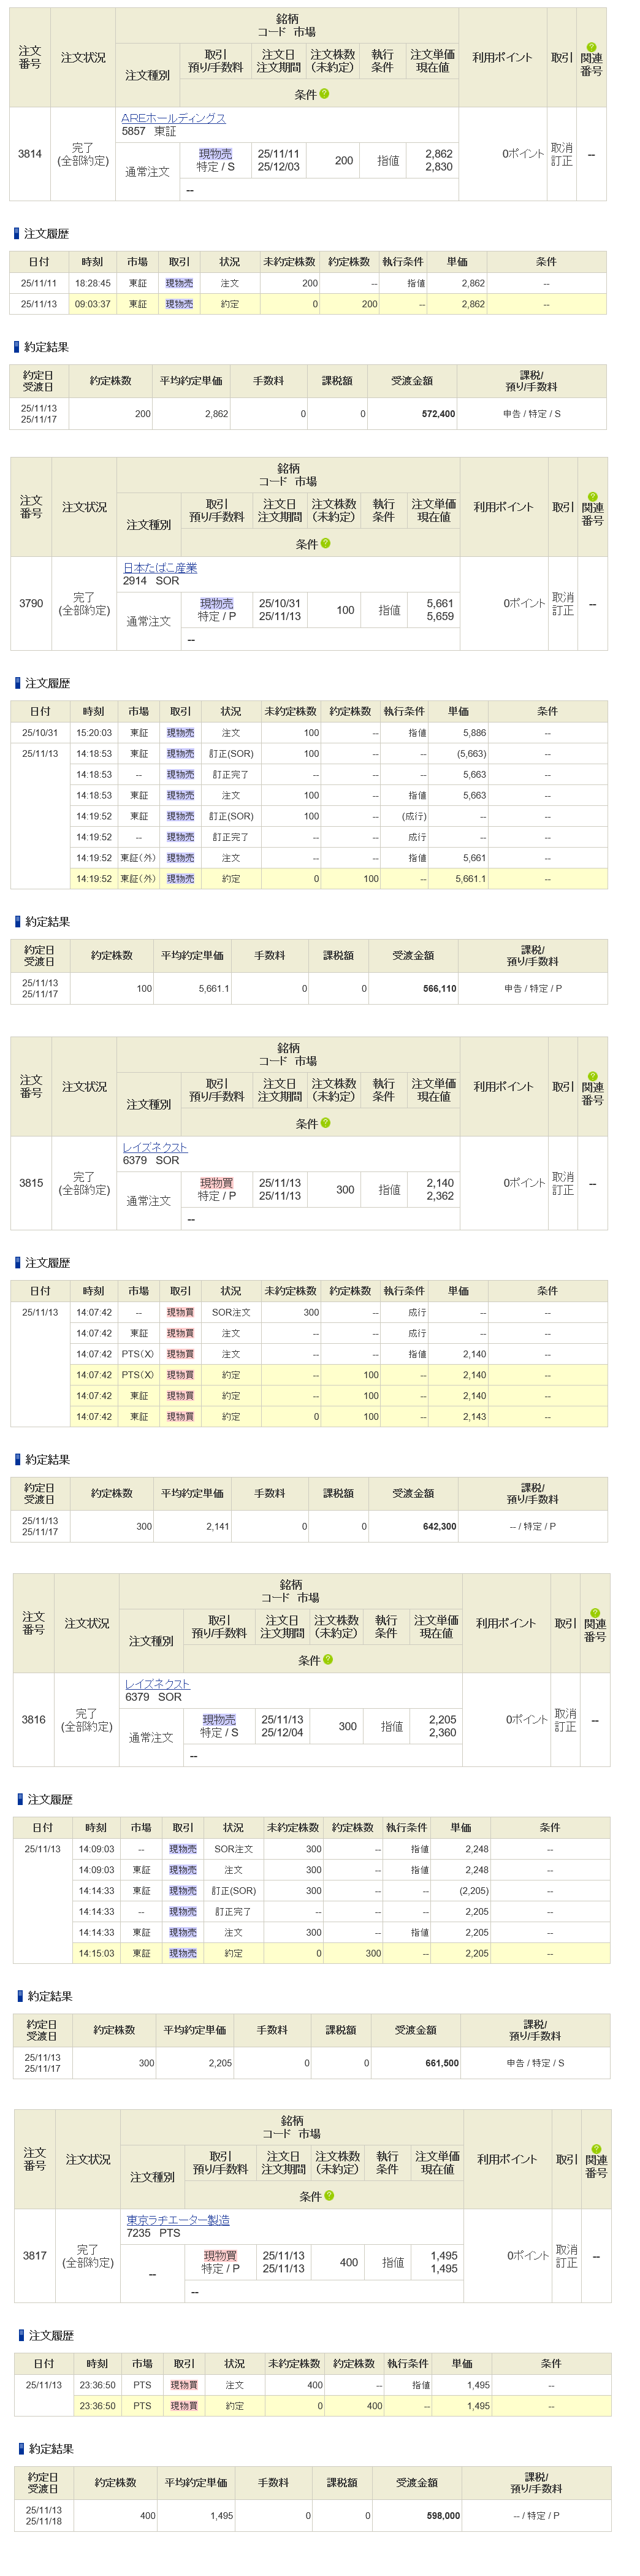Open 関連番号 help icon in order 3815 header
The height and width of the screenshot is (2576, 640).
(592, 1075)
